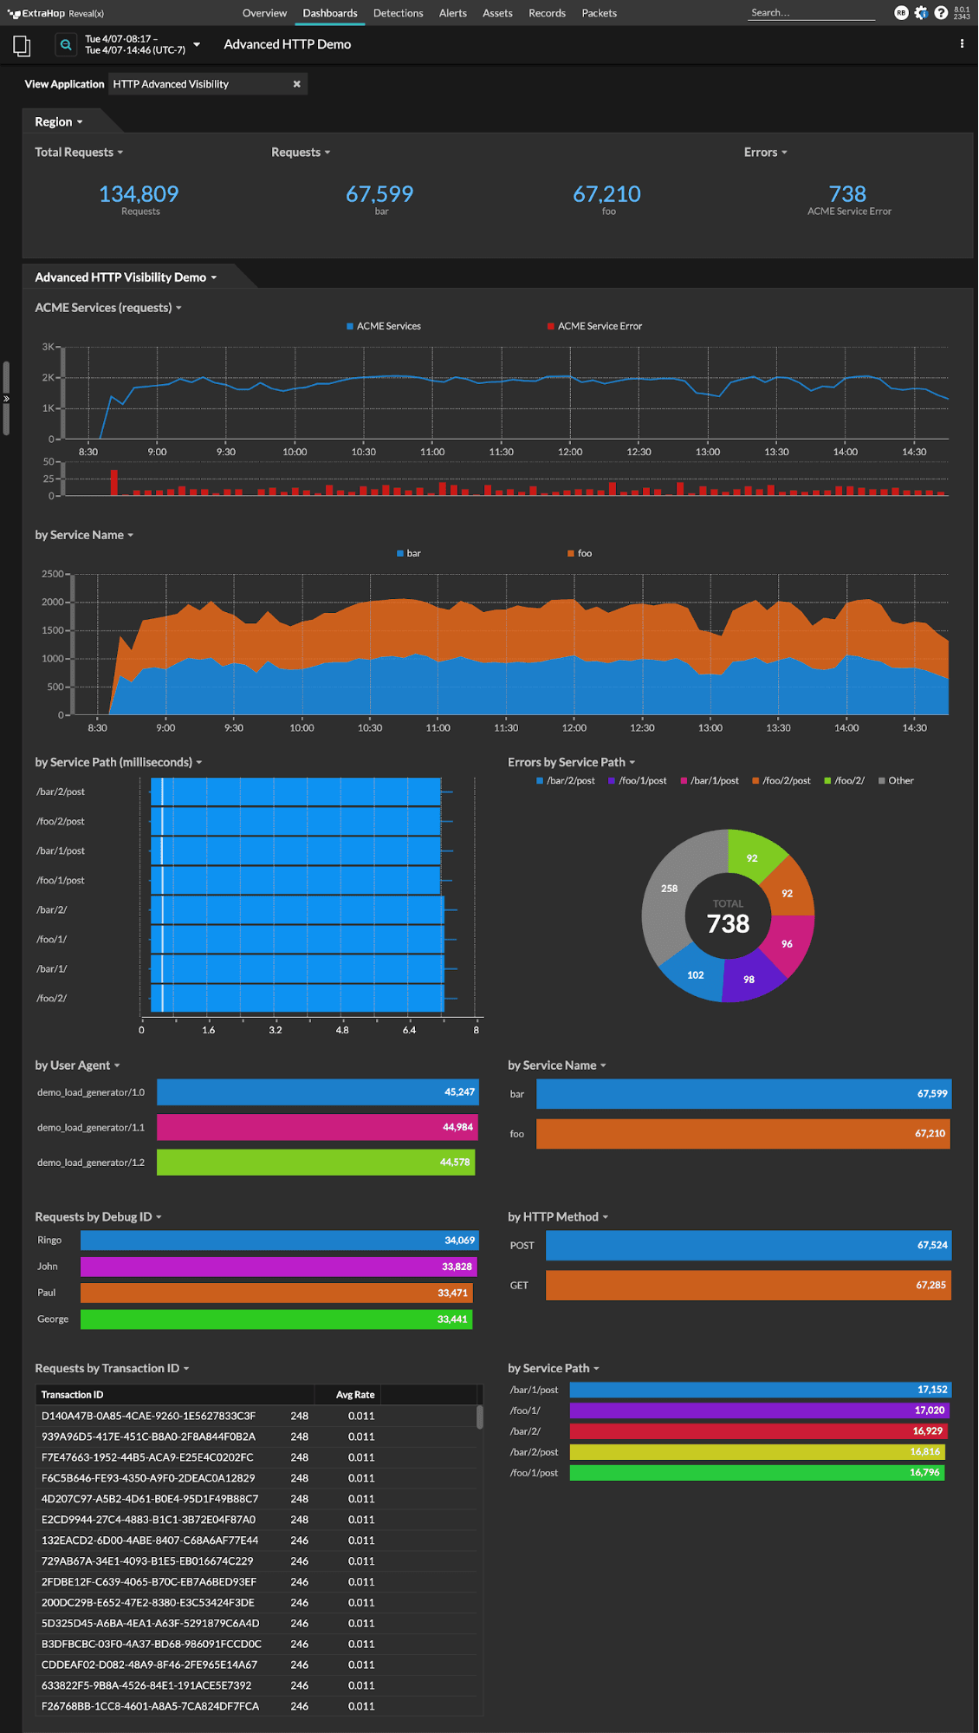
Task: Click the 134,809 total requests value
Action: coord(139,194)
